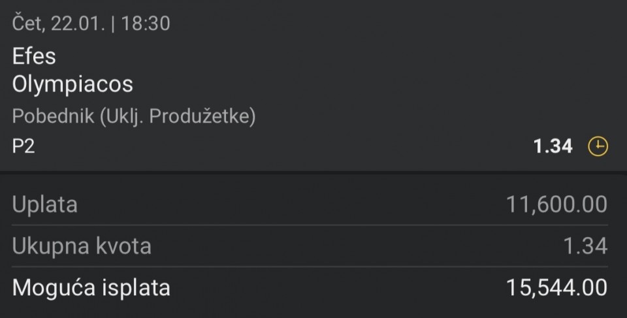Click the "(Uklj. Produžetke)" text

tap(177, 116)
